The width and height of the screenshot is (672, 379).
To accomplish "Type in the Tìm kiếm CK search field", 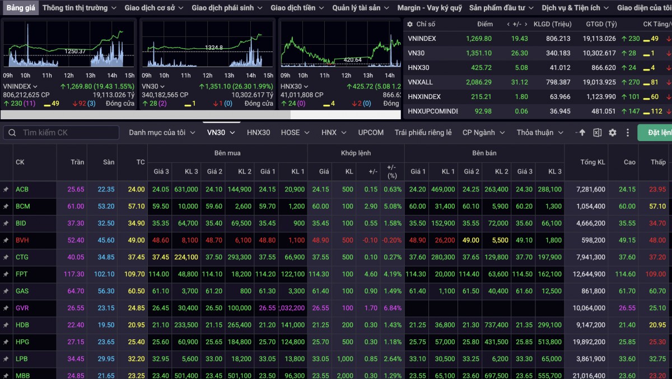I will (67, 133).
